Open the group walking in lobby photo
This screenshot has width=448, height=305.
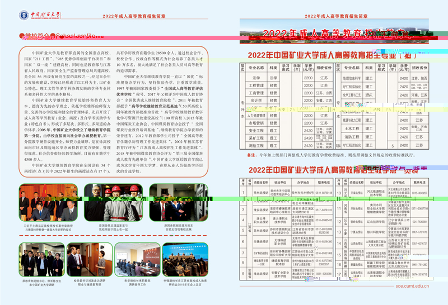tap(42, 260)
